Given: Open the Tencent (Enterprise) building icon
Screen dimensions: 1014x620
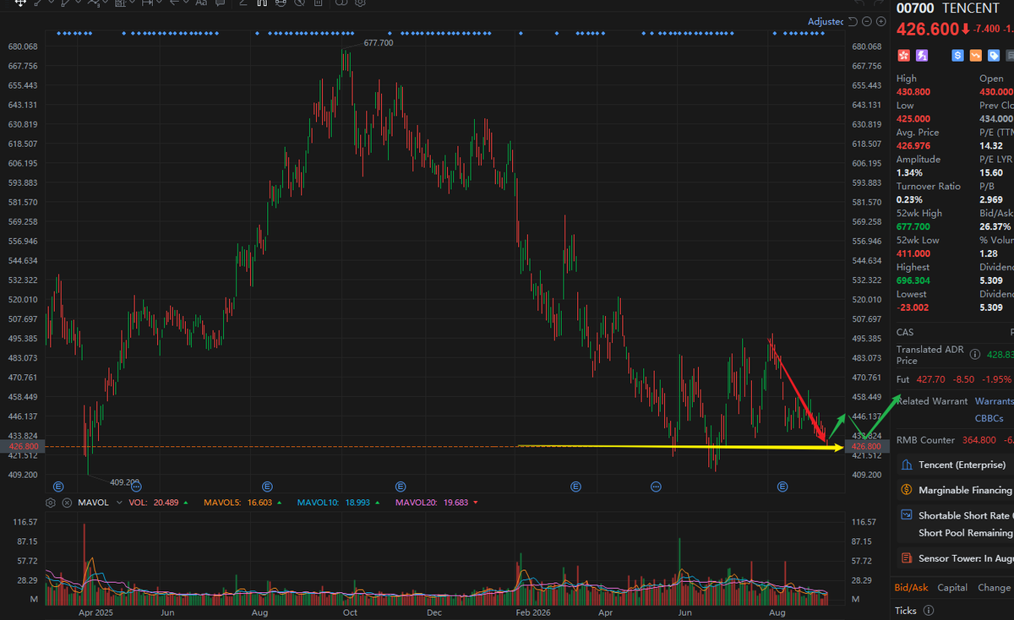Looking at the screenshot, I should click(906, 465).
